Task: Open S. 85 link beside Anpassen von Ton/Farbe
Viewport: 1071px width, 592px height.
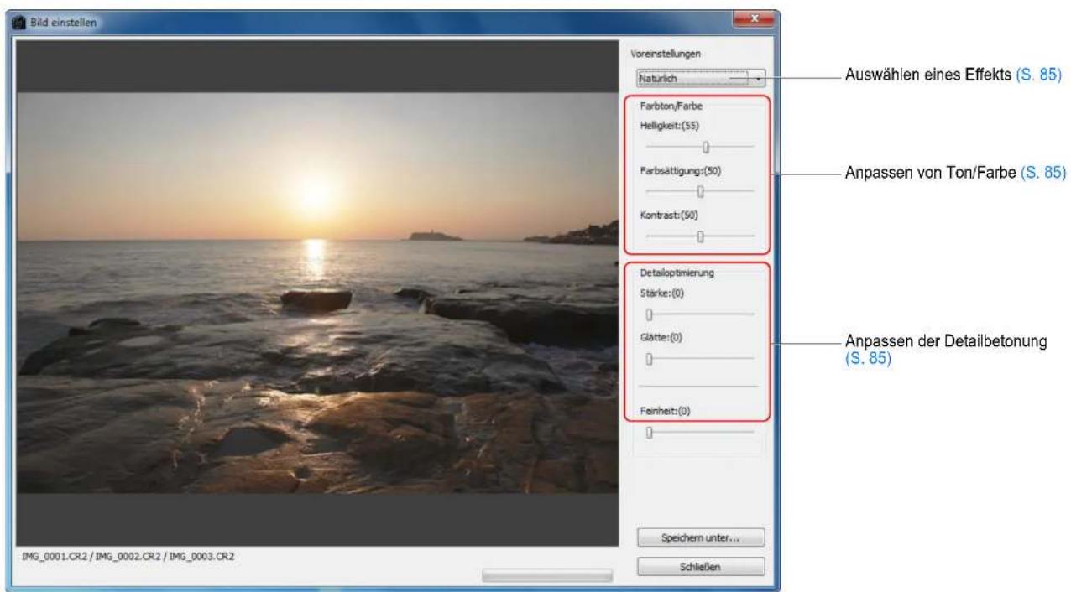Action: [1042, 173]
